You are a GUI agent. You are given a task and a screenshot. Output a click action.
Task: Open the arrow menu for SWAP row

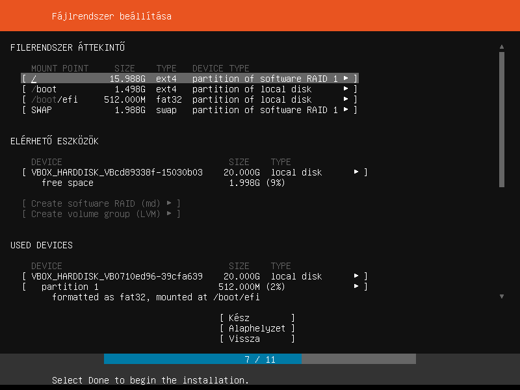tap(346, 110)
